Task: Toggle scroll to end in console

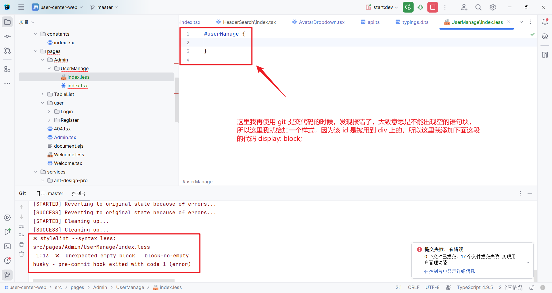Action: click(22, 235)
